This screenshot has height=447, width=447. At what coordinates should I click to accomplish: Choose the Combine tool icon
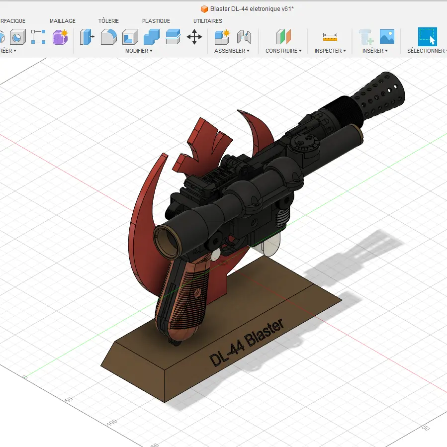(x=151, y=37)
